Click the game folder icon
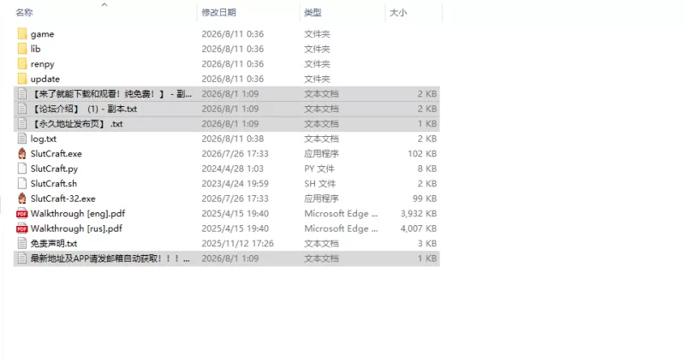 point(22,33)
